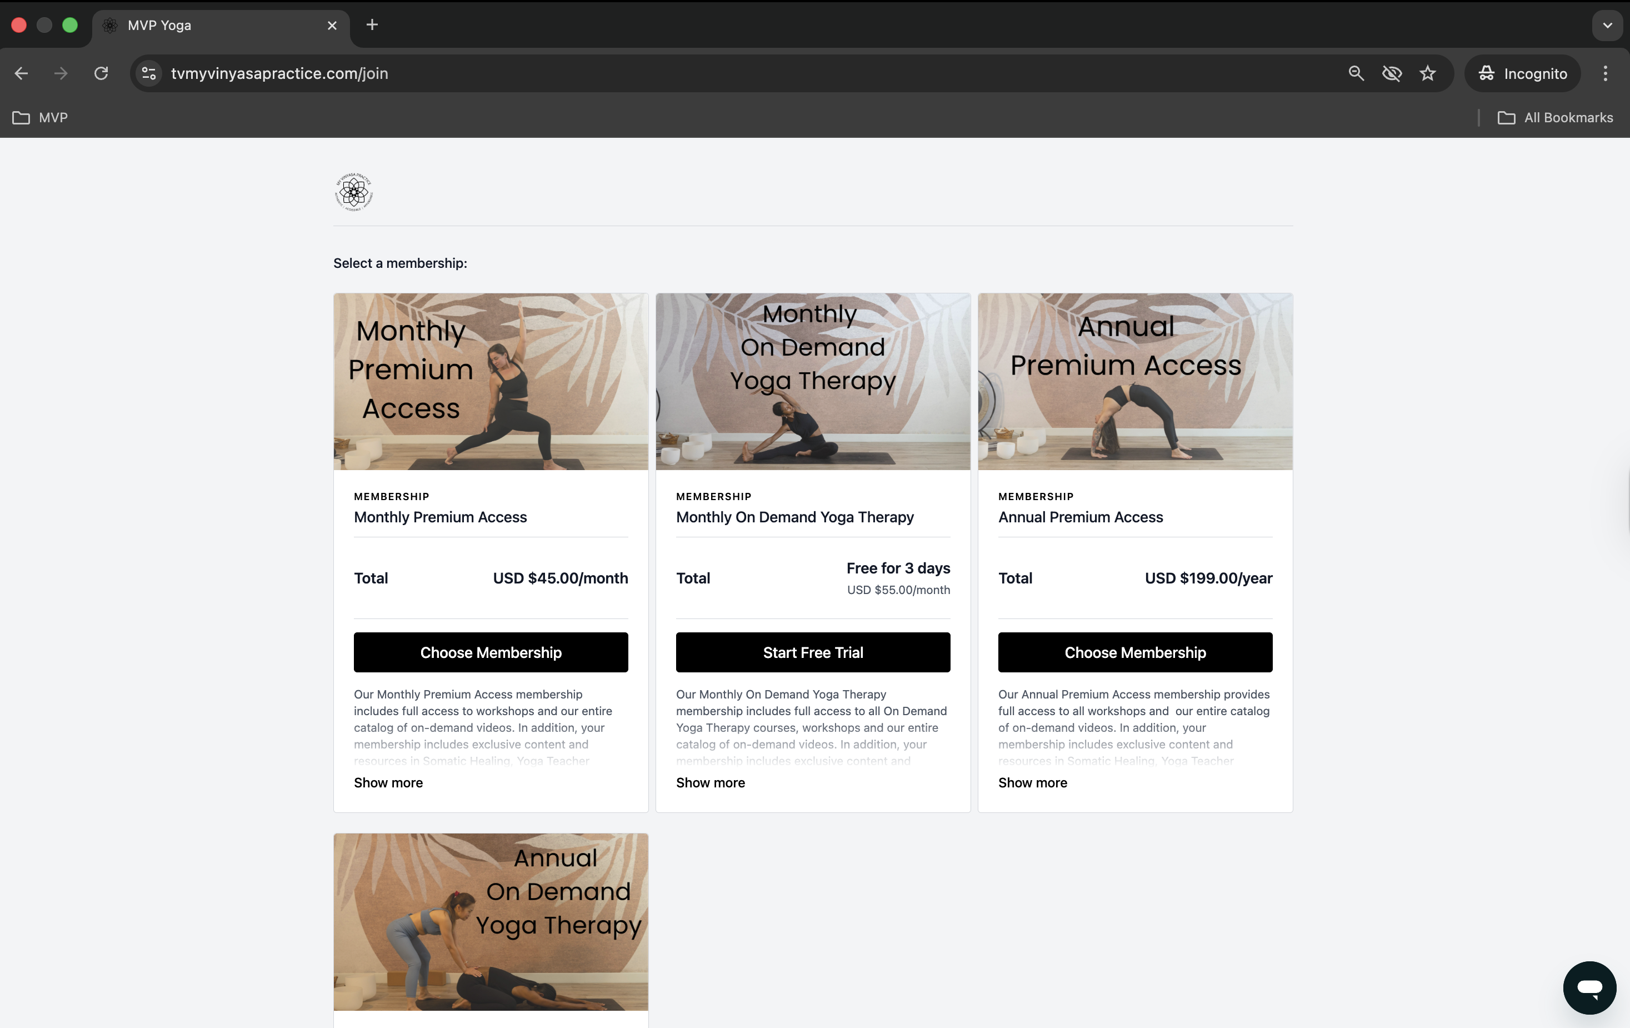This screenshot has height=1028, width=1630.
Task: Show more of Monthly On Demand Yoga Therapy description
Action: 711,782
